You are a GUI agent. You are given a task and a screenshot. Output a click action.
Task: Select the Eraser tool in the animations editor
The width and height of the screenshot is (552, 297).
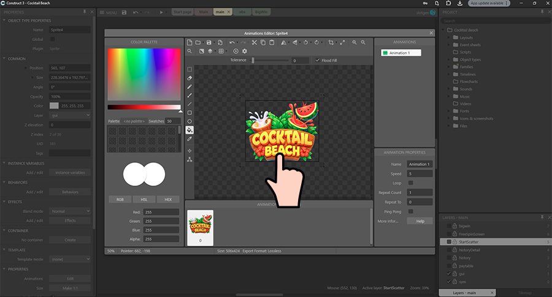[190, 78]
